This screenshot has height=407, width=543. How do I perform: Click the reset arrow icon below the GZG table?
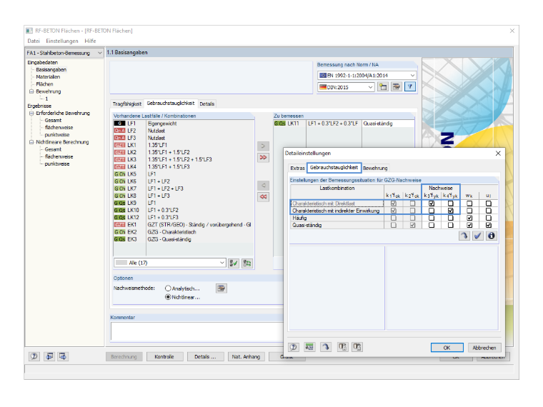pyautogui.click(x=464, y=236)
